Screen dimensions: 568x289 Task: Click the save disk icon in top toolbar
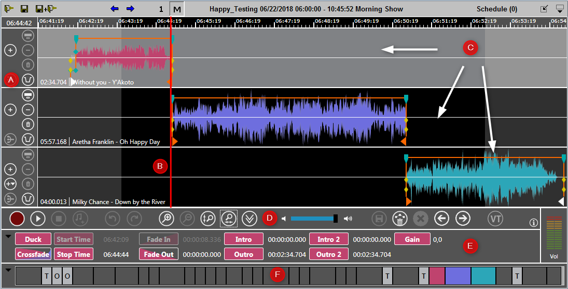point(24,9)
